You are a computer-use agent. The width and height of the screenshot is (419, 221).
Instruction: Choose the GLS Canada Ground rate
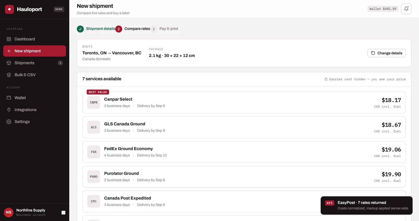pos(244,127)
